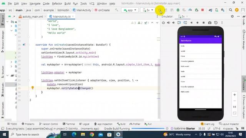Click the Make Project hammer icon
The height and width of the screenshot is (138, 246).
116,10
